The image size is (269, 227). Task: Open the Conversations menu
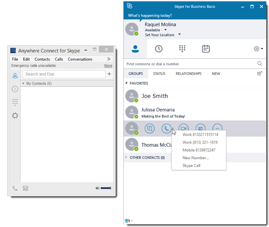[80, 59]
